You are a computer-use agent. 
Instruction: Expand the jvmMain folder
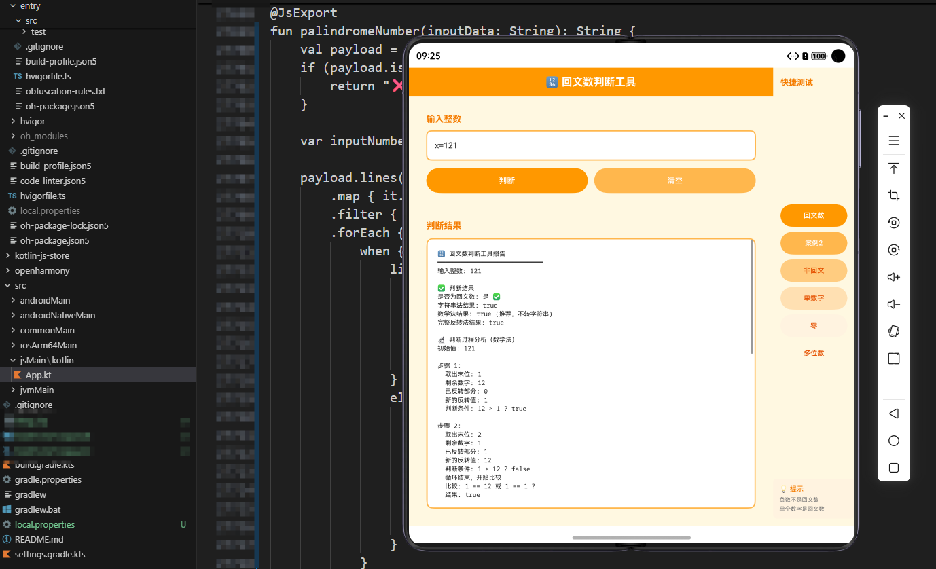pyautogui.click(x=14, y=390)
